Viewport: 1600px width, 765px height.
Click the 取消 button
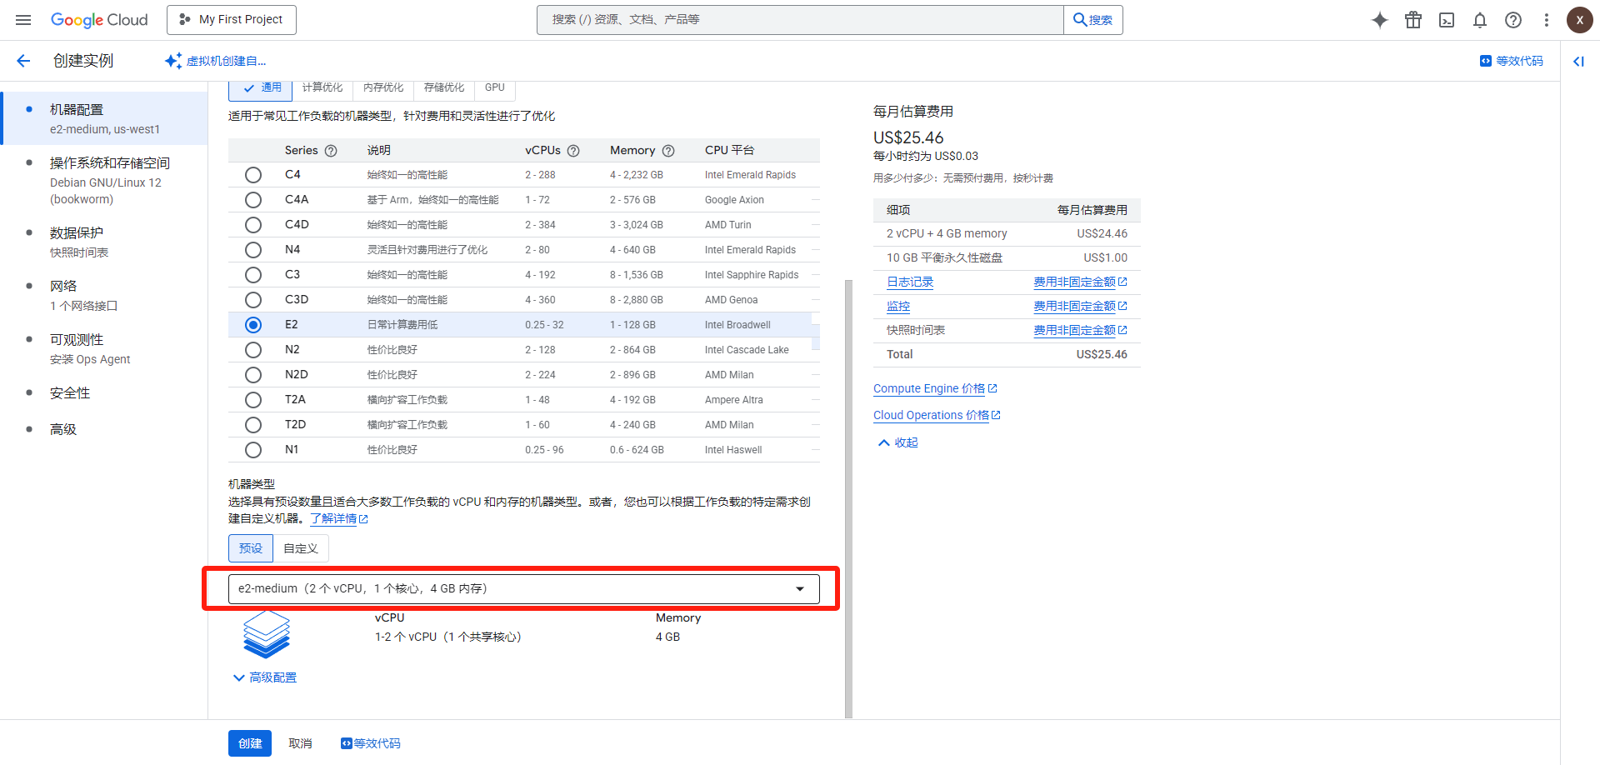(x=301, y=743)
